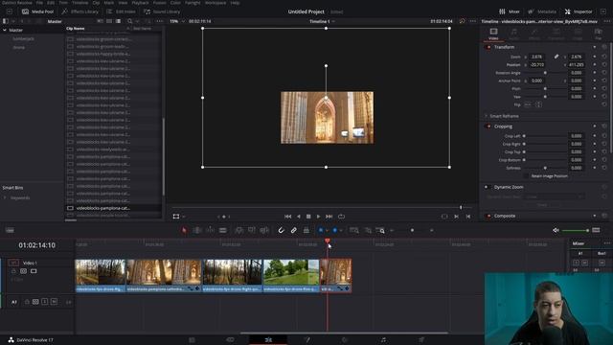Select the Blade Edit Mode tool
Viewport: 613px width, 345px height.
coord(223,230)
